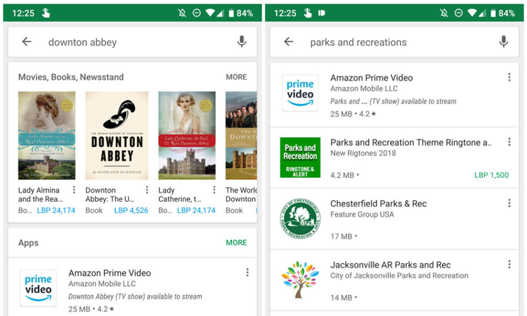The image size is (527, 316).
Task: Tap microphone icon in downton abbey search bar
Action: pos(241,42)
